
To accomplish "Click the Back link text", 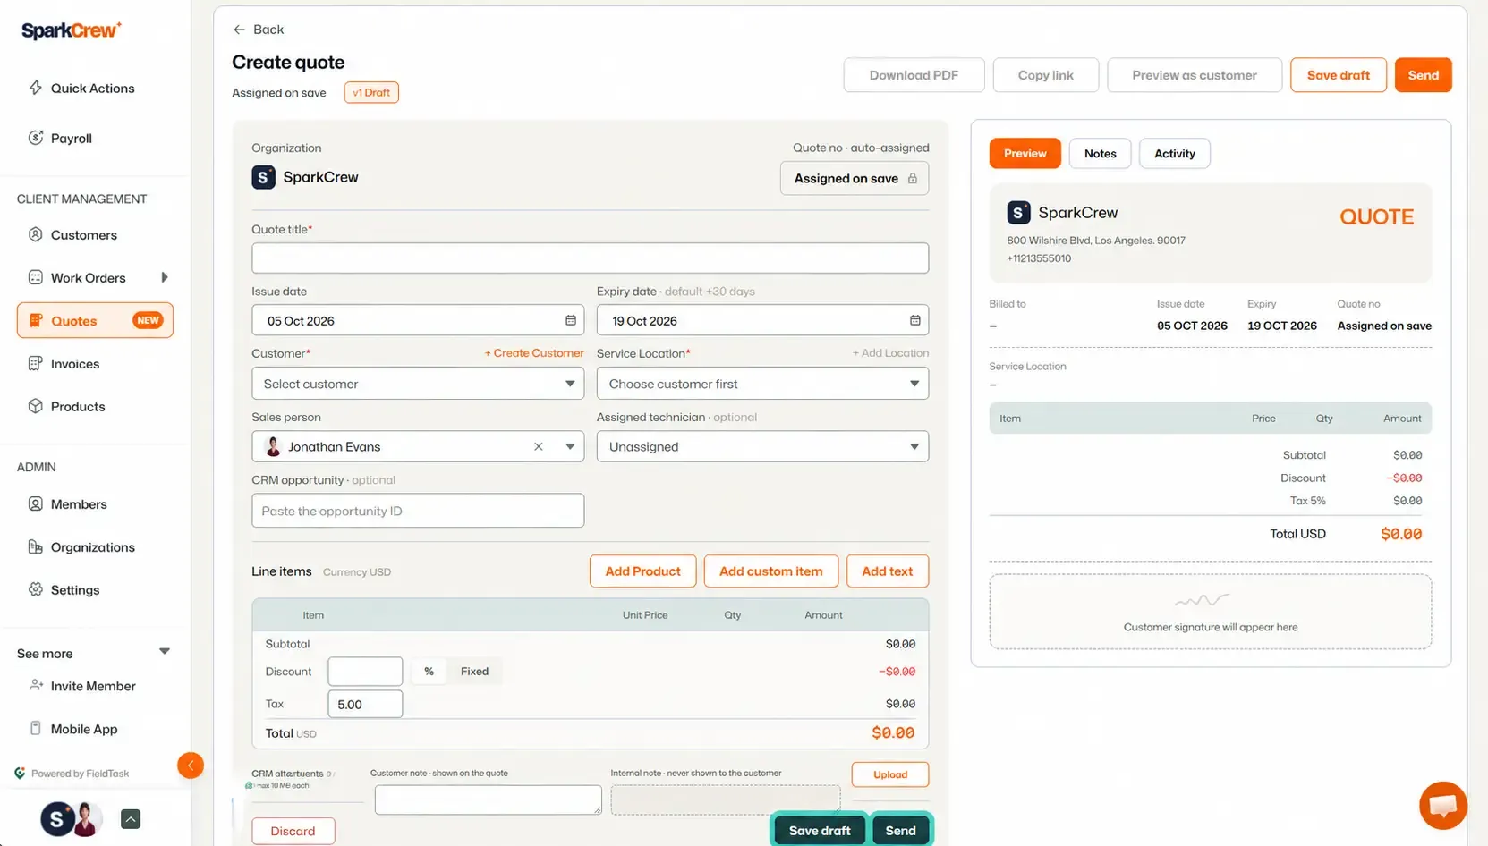I will [268, 30].
